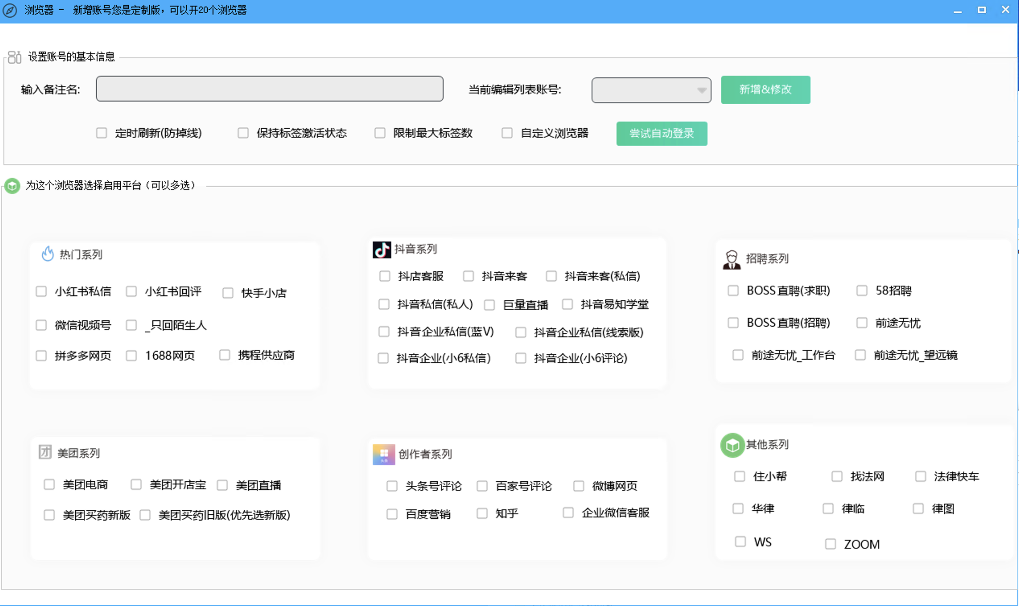Check BOSS直聘(招聘) checkbox
This screenshot has height=606, width=1019.
pyautogui.click(x=734, y=323)
